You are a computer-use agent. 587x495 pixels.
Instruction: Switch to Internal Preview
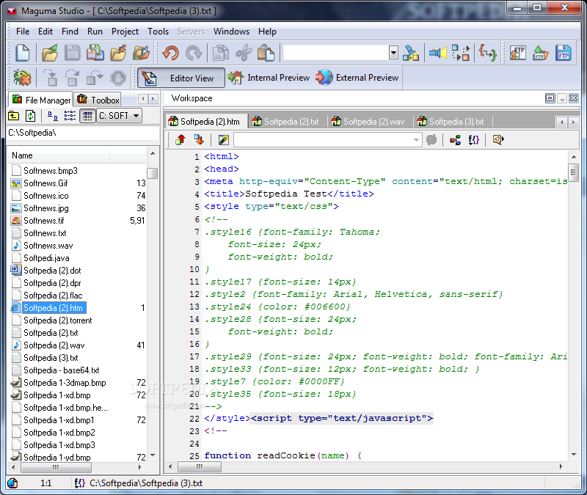(269, 78)
